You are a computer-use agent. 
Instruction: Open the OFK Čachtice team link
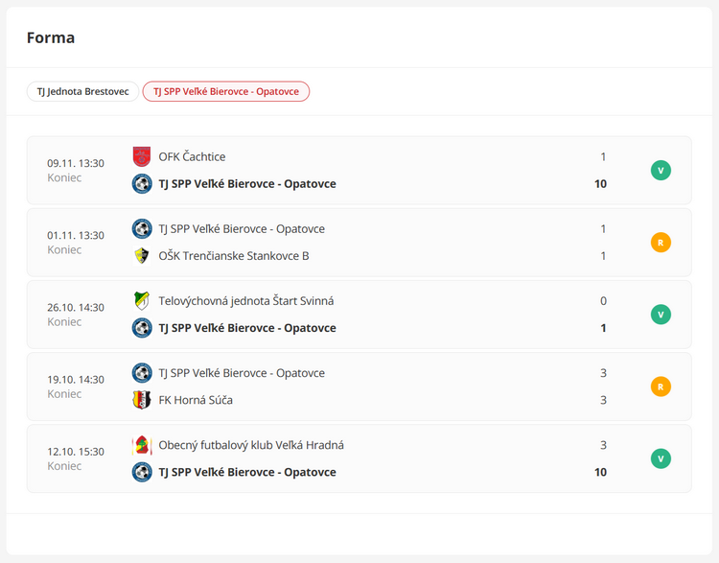pyautogui.click(x=192, y=156)
